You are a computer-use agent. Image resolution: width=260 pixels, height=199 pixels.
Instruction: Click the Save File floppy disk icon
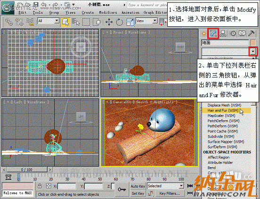pos(36,5)
